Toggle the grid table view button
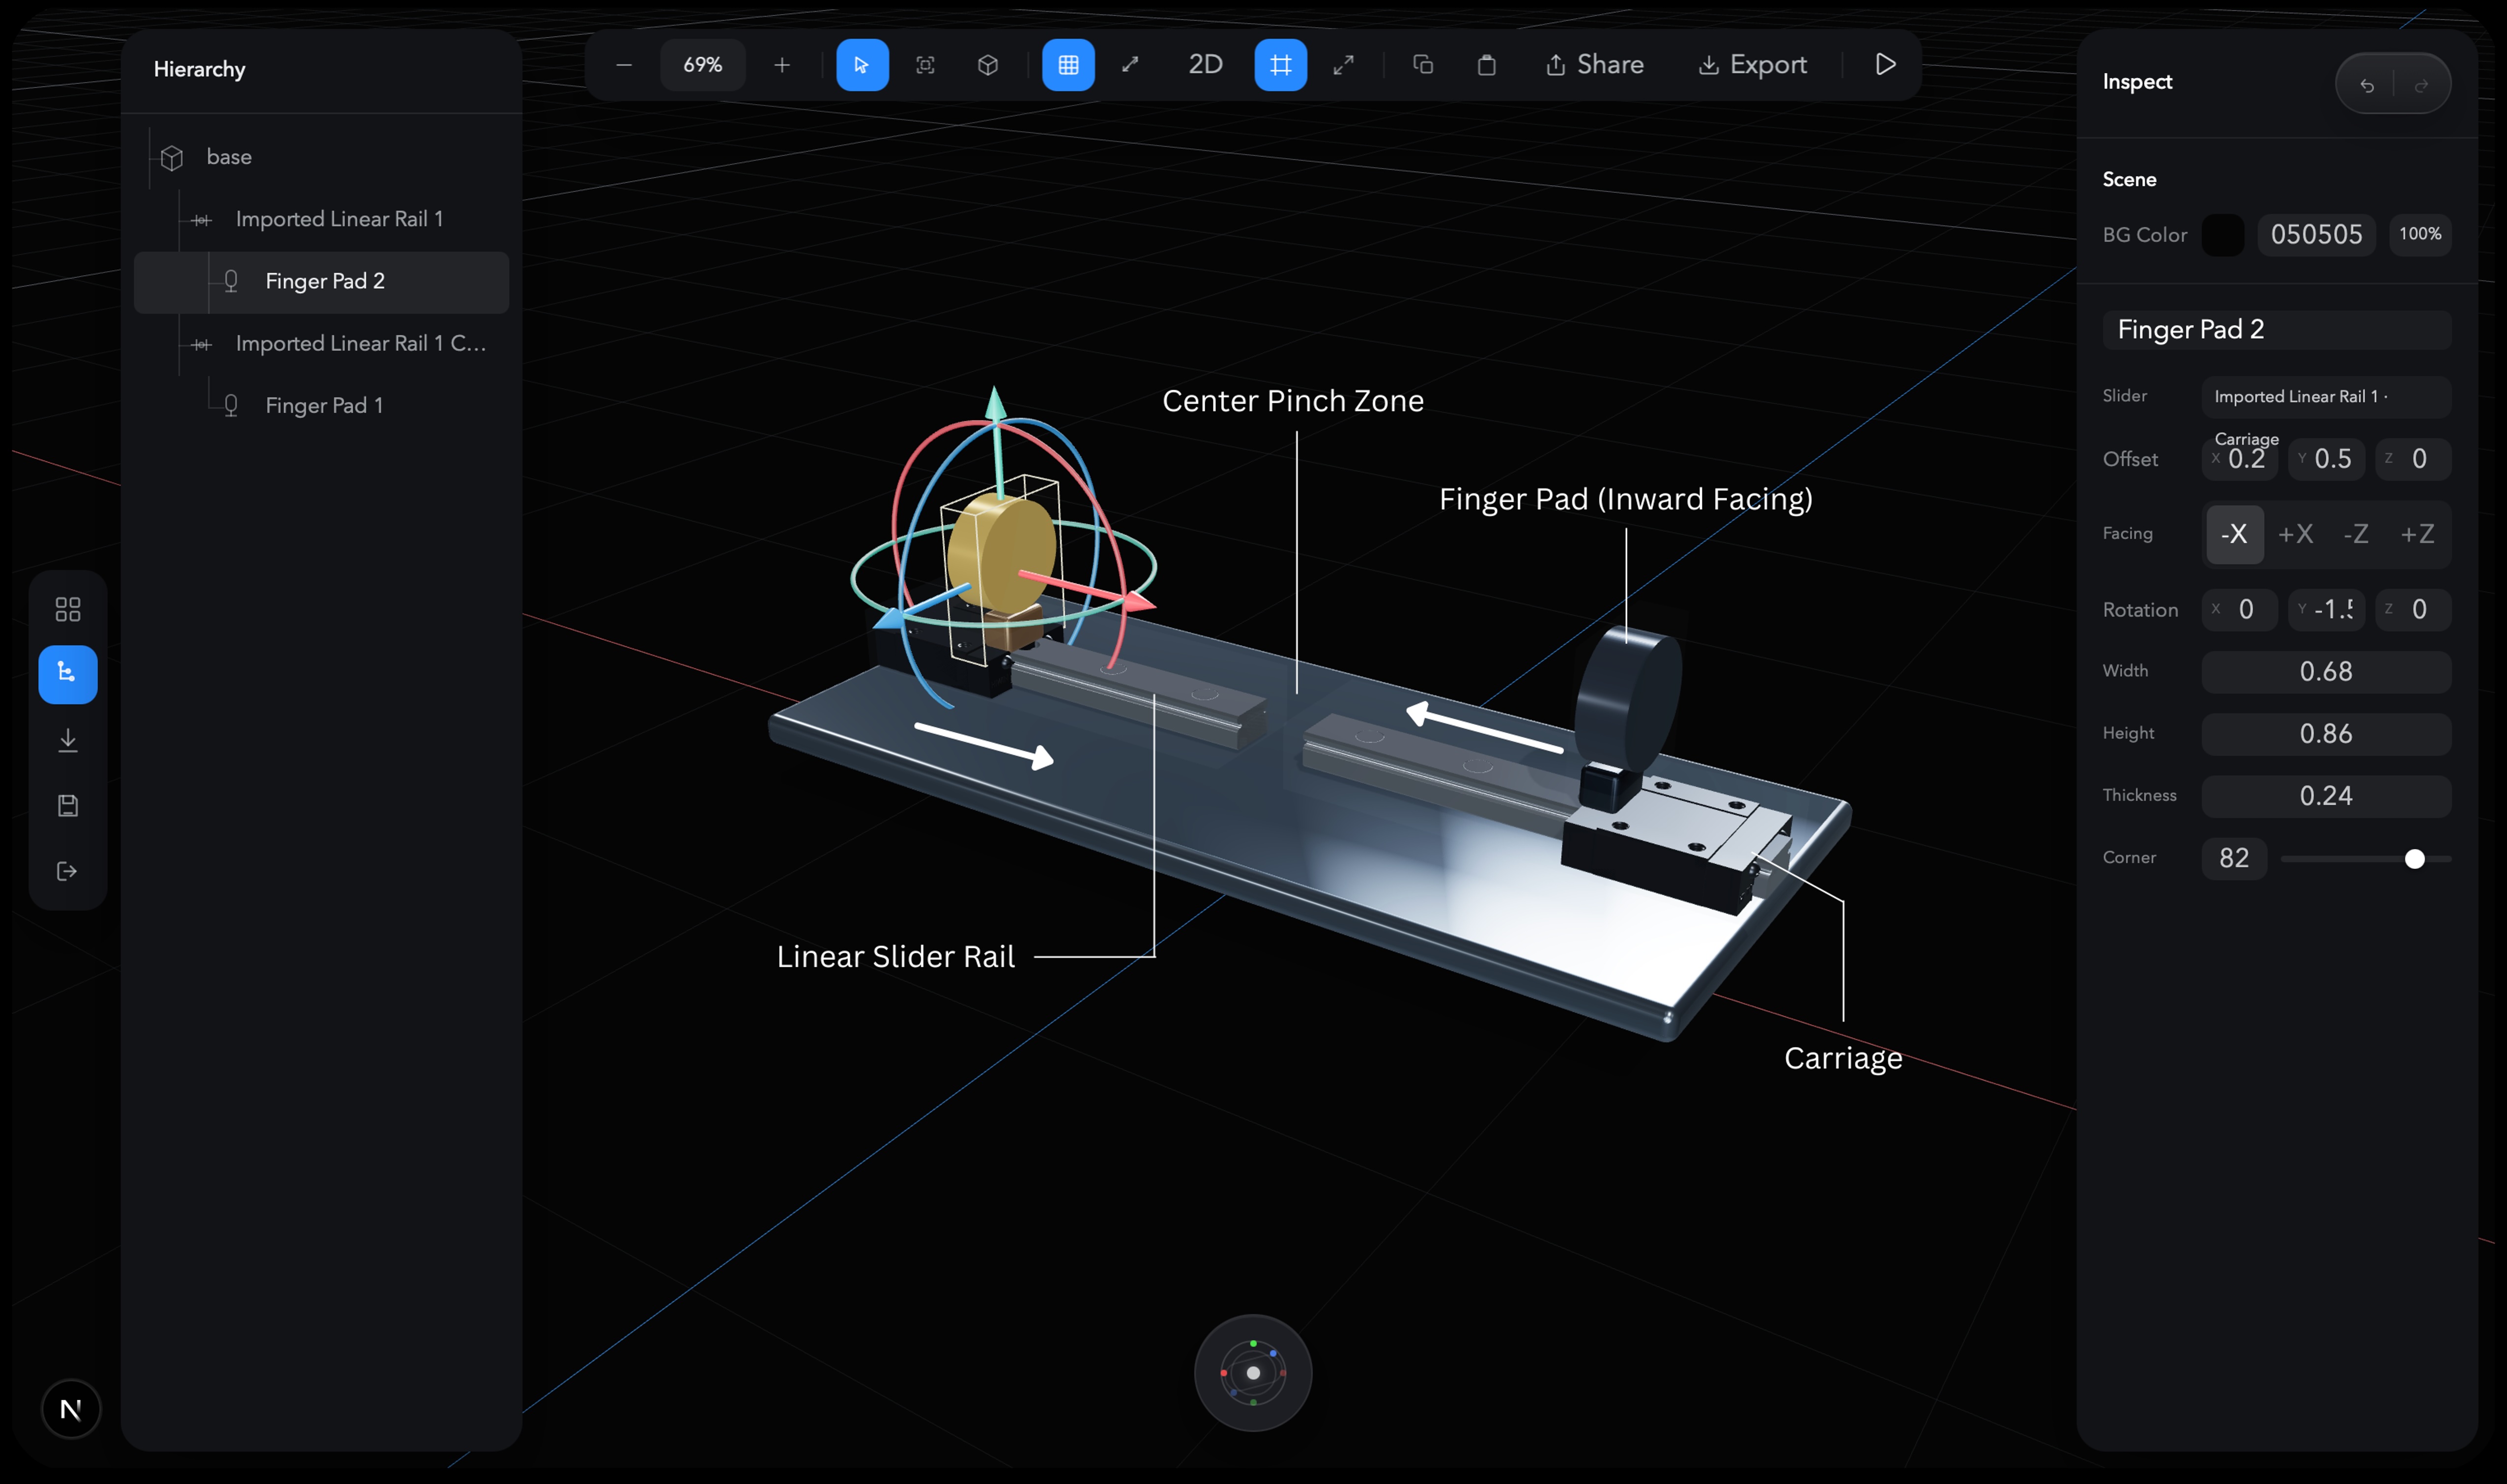The height and width of the screenshot is (1484, 2507). (x=1068, y=65)
